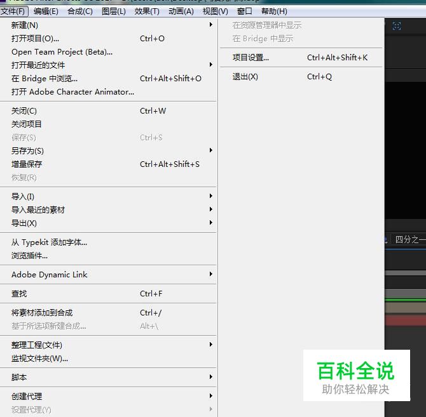Click the region of interest icon

coord(397,26)
